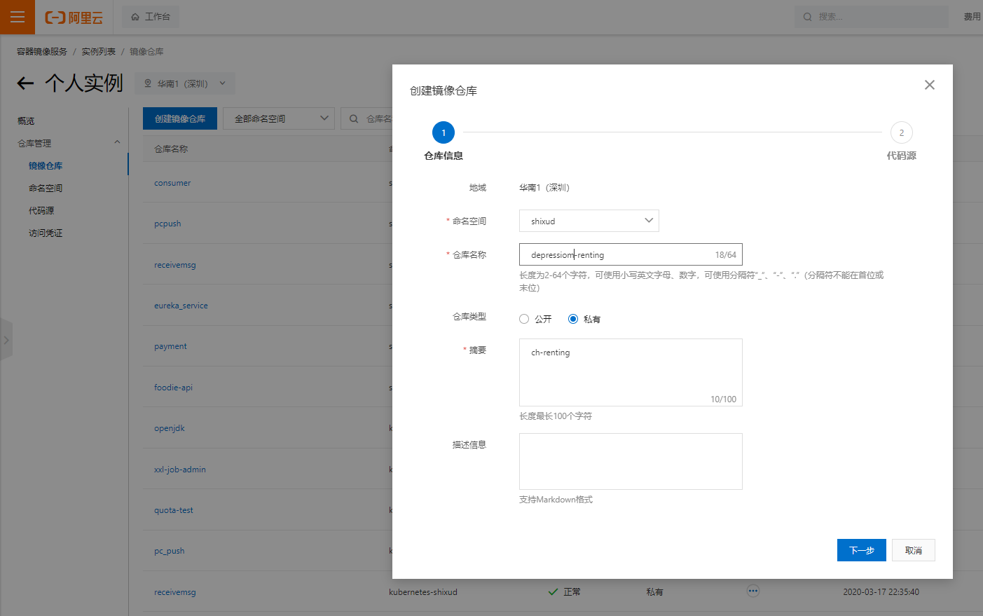Select 镜像仓库 in the sidebar
This screenshot has width=983, height=616.
(46, 166)
